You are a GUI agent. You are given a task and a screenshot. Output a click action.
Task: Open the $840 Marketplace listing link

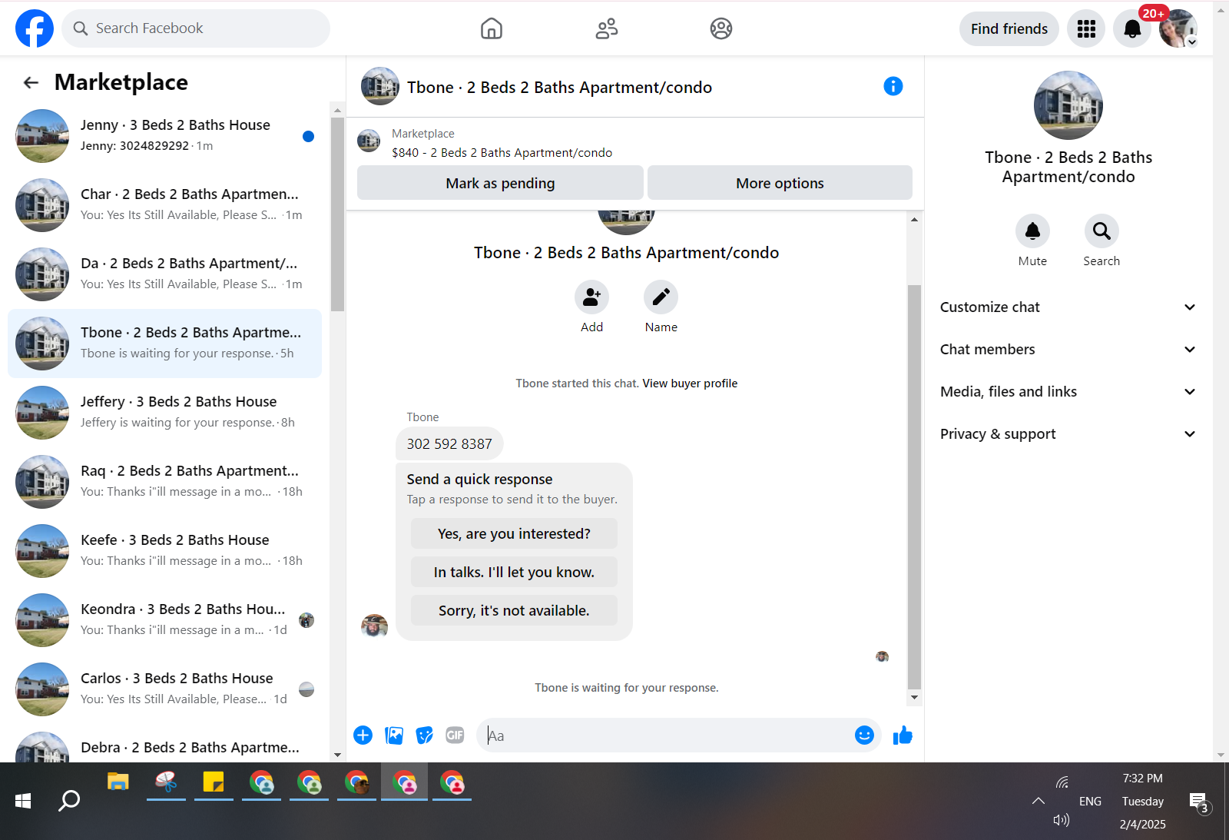coord(502,153)
